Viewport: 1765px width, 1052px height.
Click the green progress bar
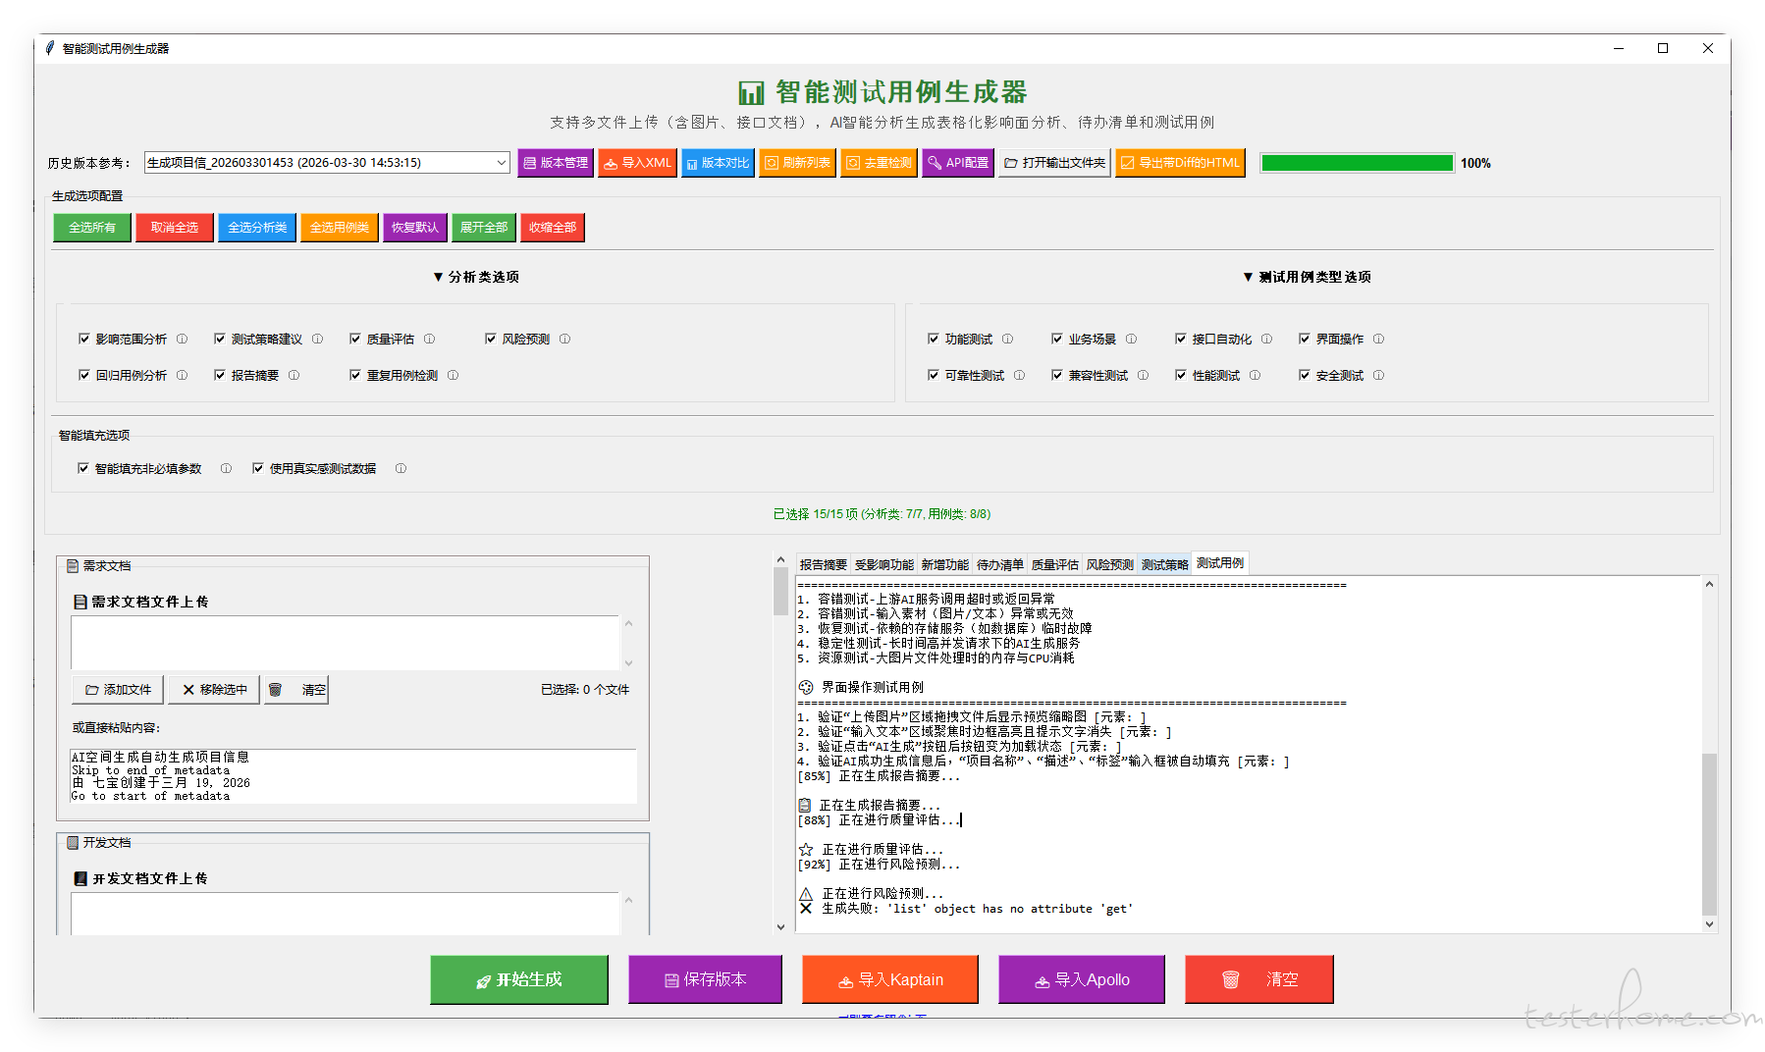coord(1357,163)
